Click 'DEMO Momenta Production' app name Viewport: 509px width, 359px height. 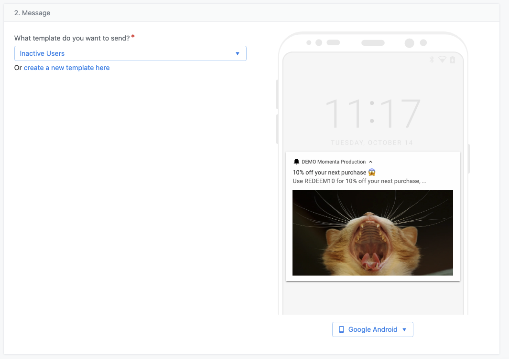click(334, 162)
